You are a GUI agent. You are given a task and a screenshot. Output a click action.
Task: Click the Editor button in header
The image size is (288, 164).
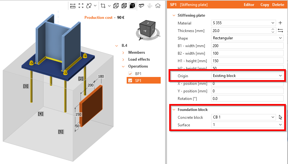point(249,5)
